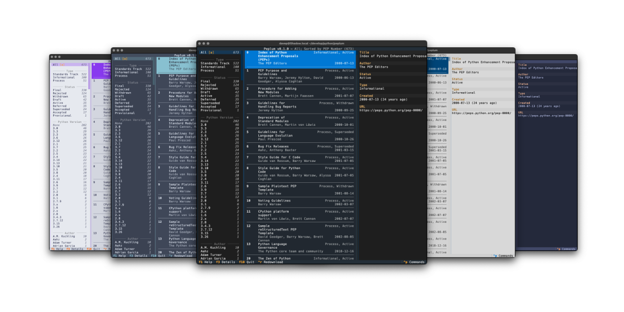The width and height of the screenshot is (624, 312).
Task: Filter by author Adrian Garcia in front window
Action: 220,258
